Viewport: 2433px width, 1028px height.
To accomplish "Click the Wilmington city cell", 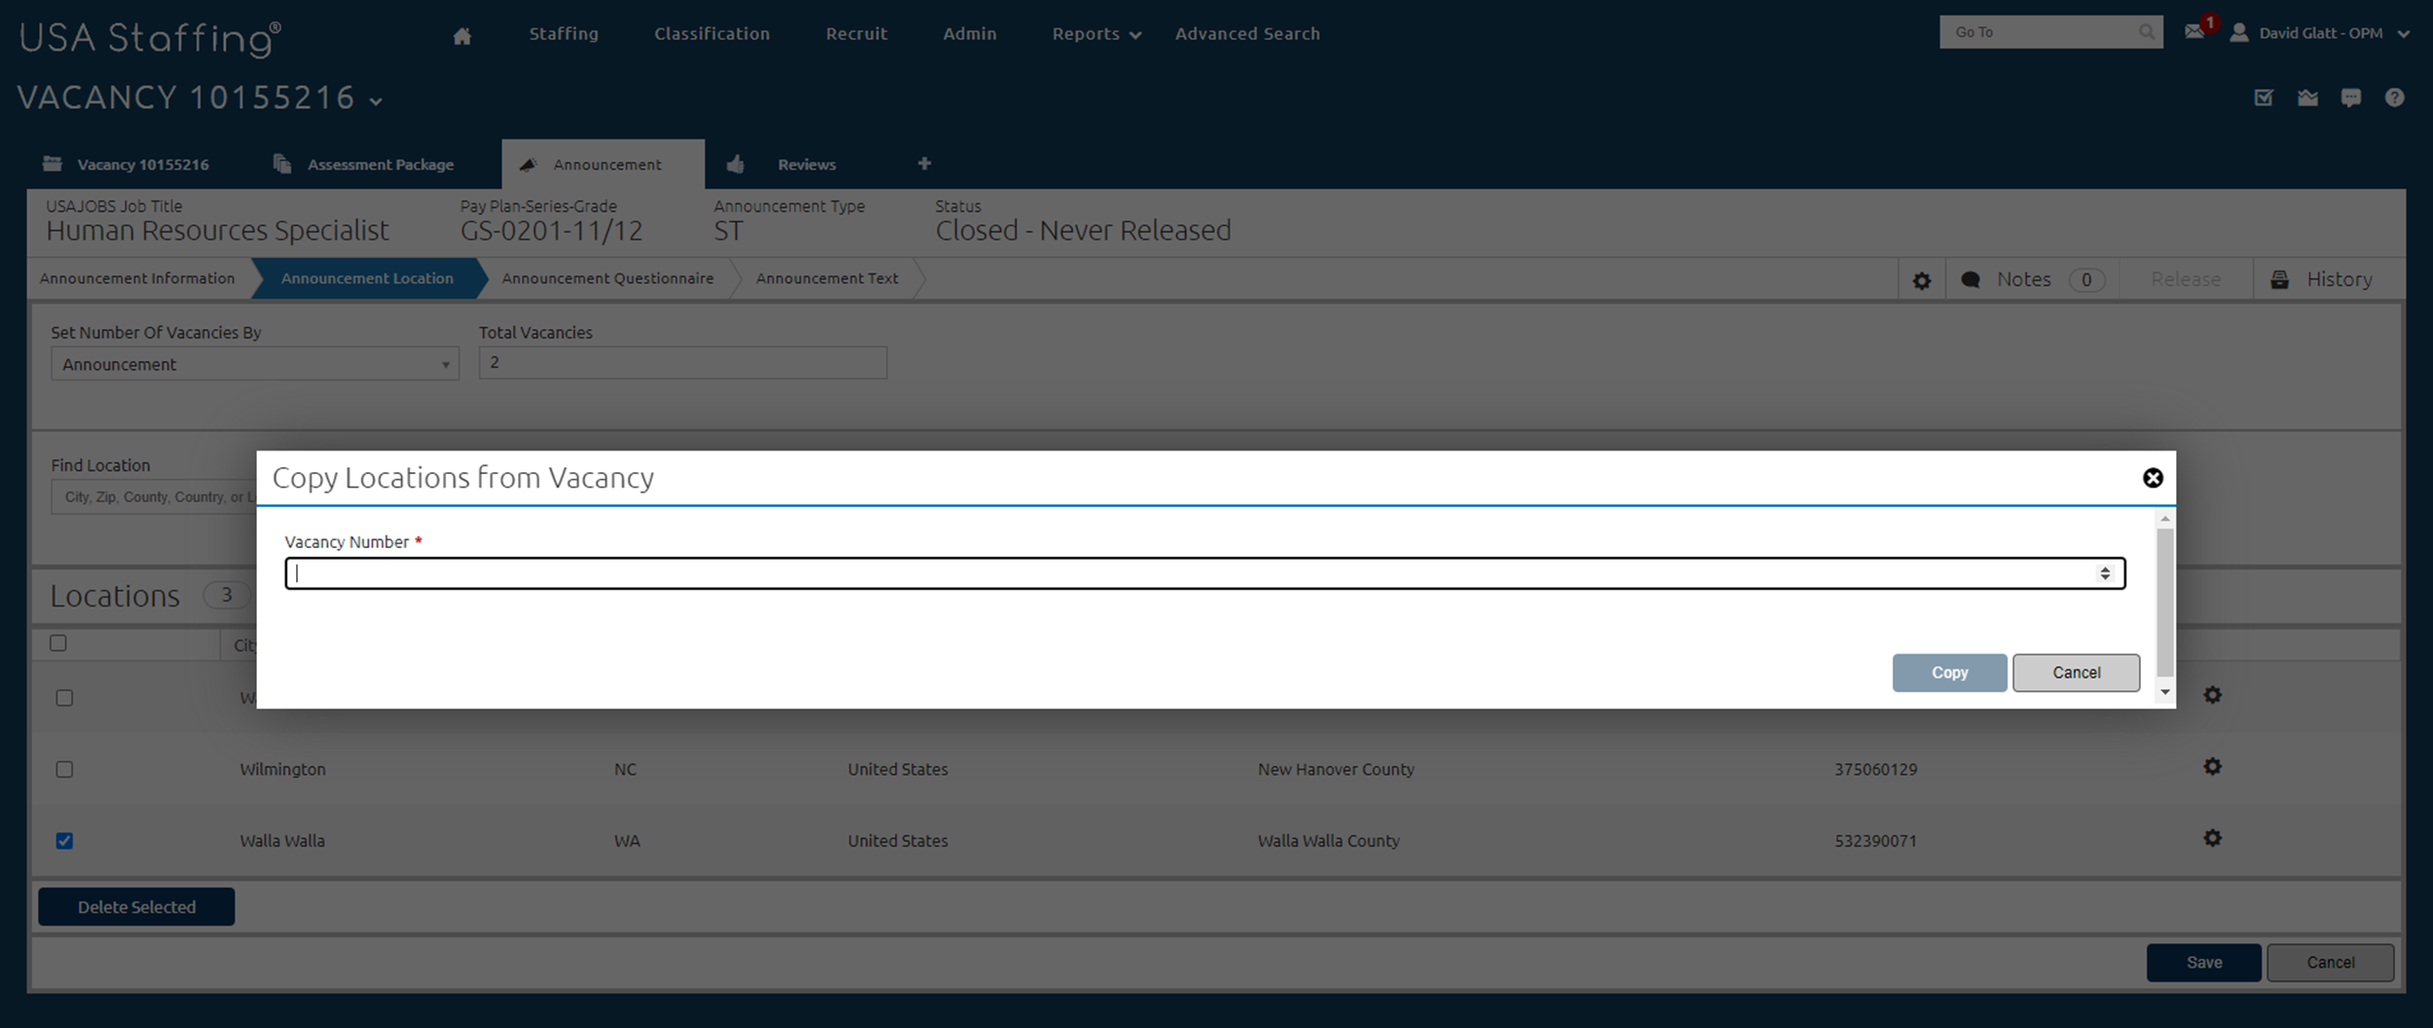I will point(282,769).
